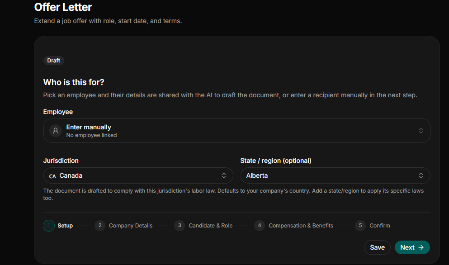Click the "Pick an employee" description text
Screen dimensions: 449x265
pos(230,95)
